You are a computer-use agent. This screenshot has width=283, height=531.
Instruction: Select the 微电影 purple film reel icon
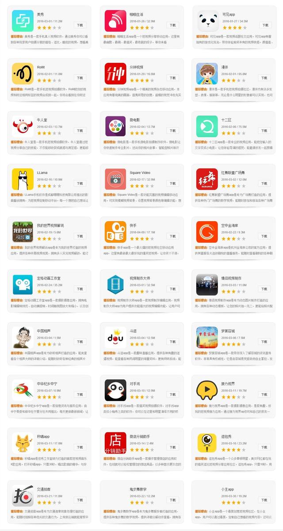[115, 126]
